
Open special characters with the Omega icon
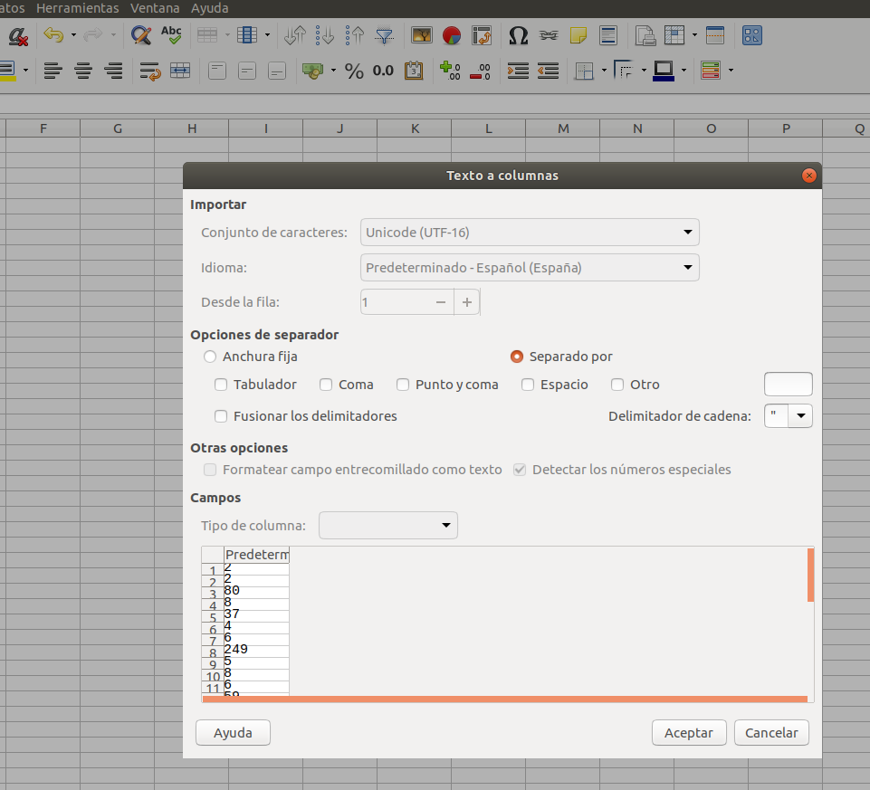tap(518, 35)
